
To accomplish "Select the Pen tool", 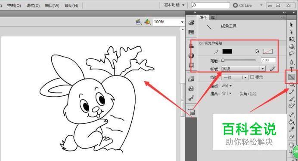I will click(x=292, y=62).
